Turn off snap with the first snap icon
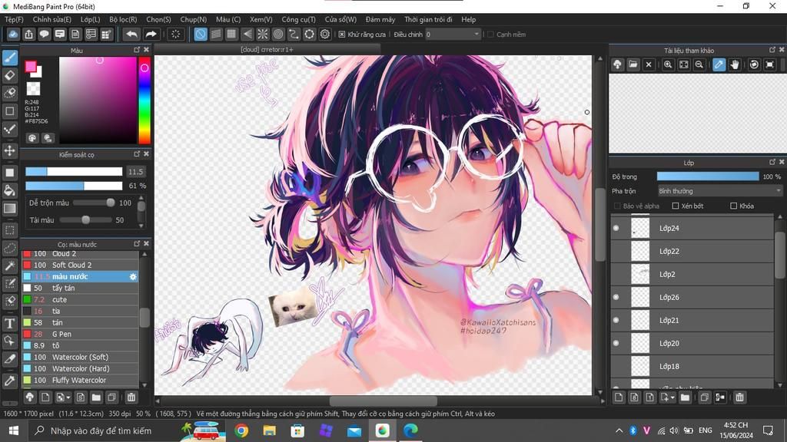787x442 pixels. point(201,34)
